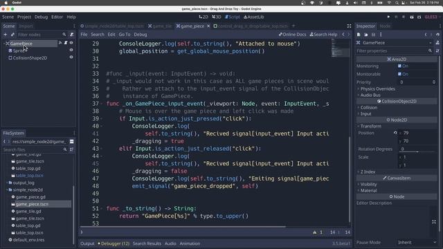Hide the CollisionShape2D node
Screen dimensions: 443x249
tap(71, 57)
